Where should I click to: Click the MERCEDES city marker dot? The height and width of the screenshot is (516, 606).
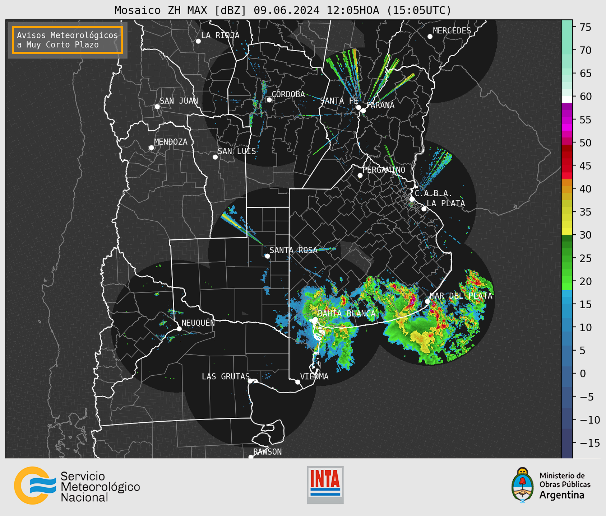click(x=430, y=37)
